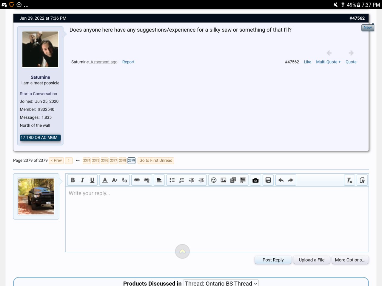The height and width of the screenshot is (286, 382).
Task: Tap the wifi icon in status bar
Action: point(343,4)
